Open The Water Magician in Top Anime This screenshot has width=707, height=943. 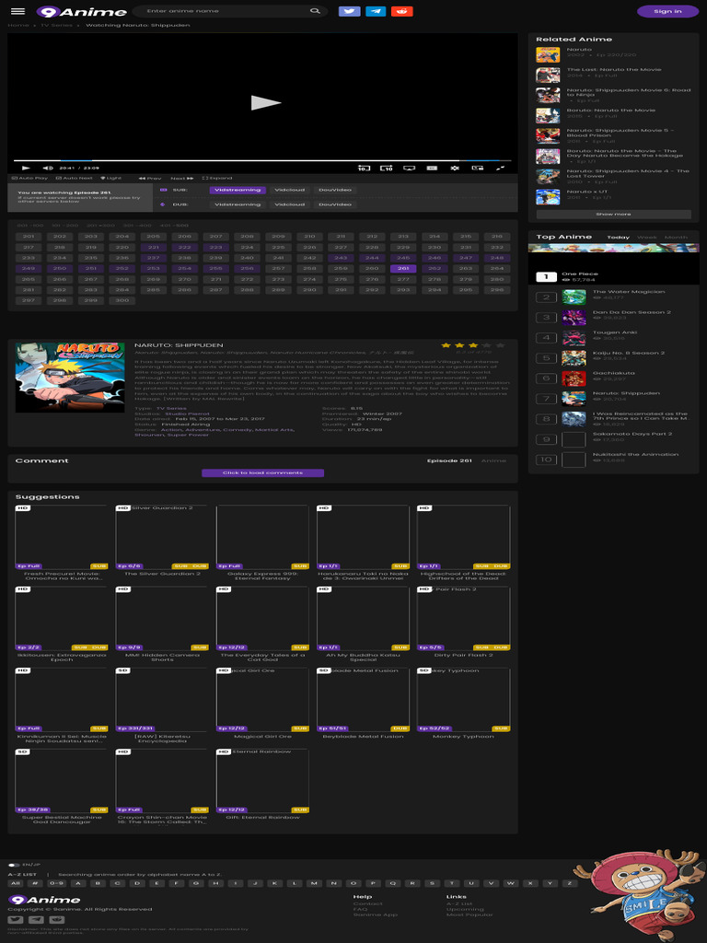coord(629,292)
